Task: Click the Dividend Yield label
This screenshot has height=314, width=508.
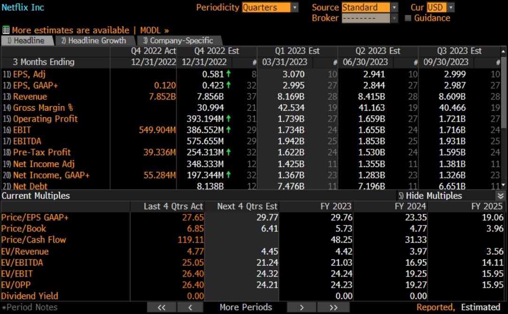Action: pyautogui.click(x=30, y=296)
